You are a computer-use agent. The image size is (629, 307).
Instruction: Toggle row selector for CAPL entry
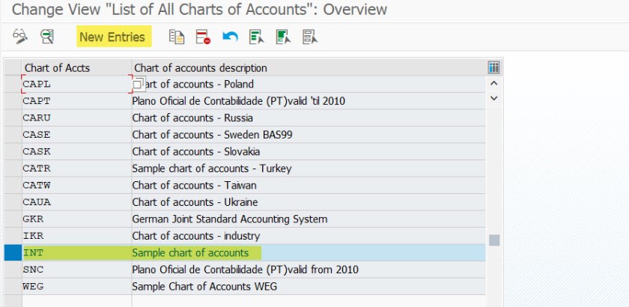click(x=13, y=84)
